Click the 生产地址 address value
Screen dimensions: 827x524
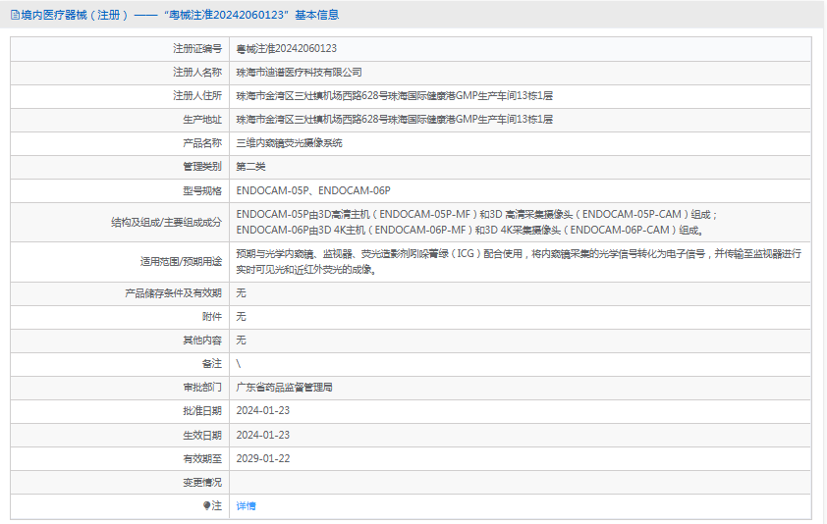point(395,120)
